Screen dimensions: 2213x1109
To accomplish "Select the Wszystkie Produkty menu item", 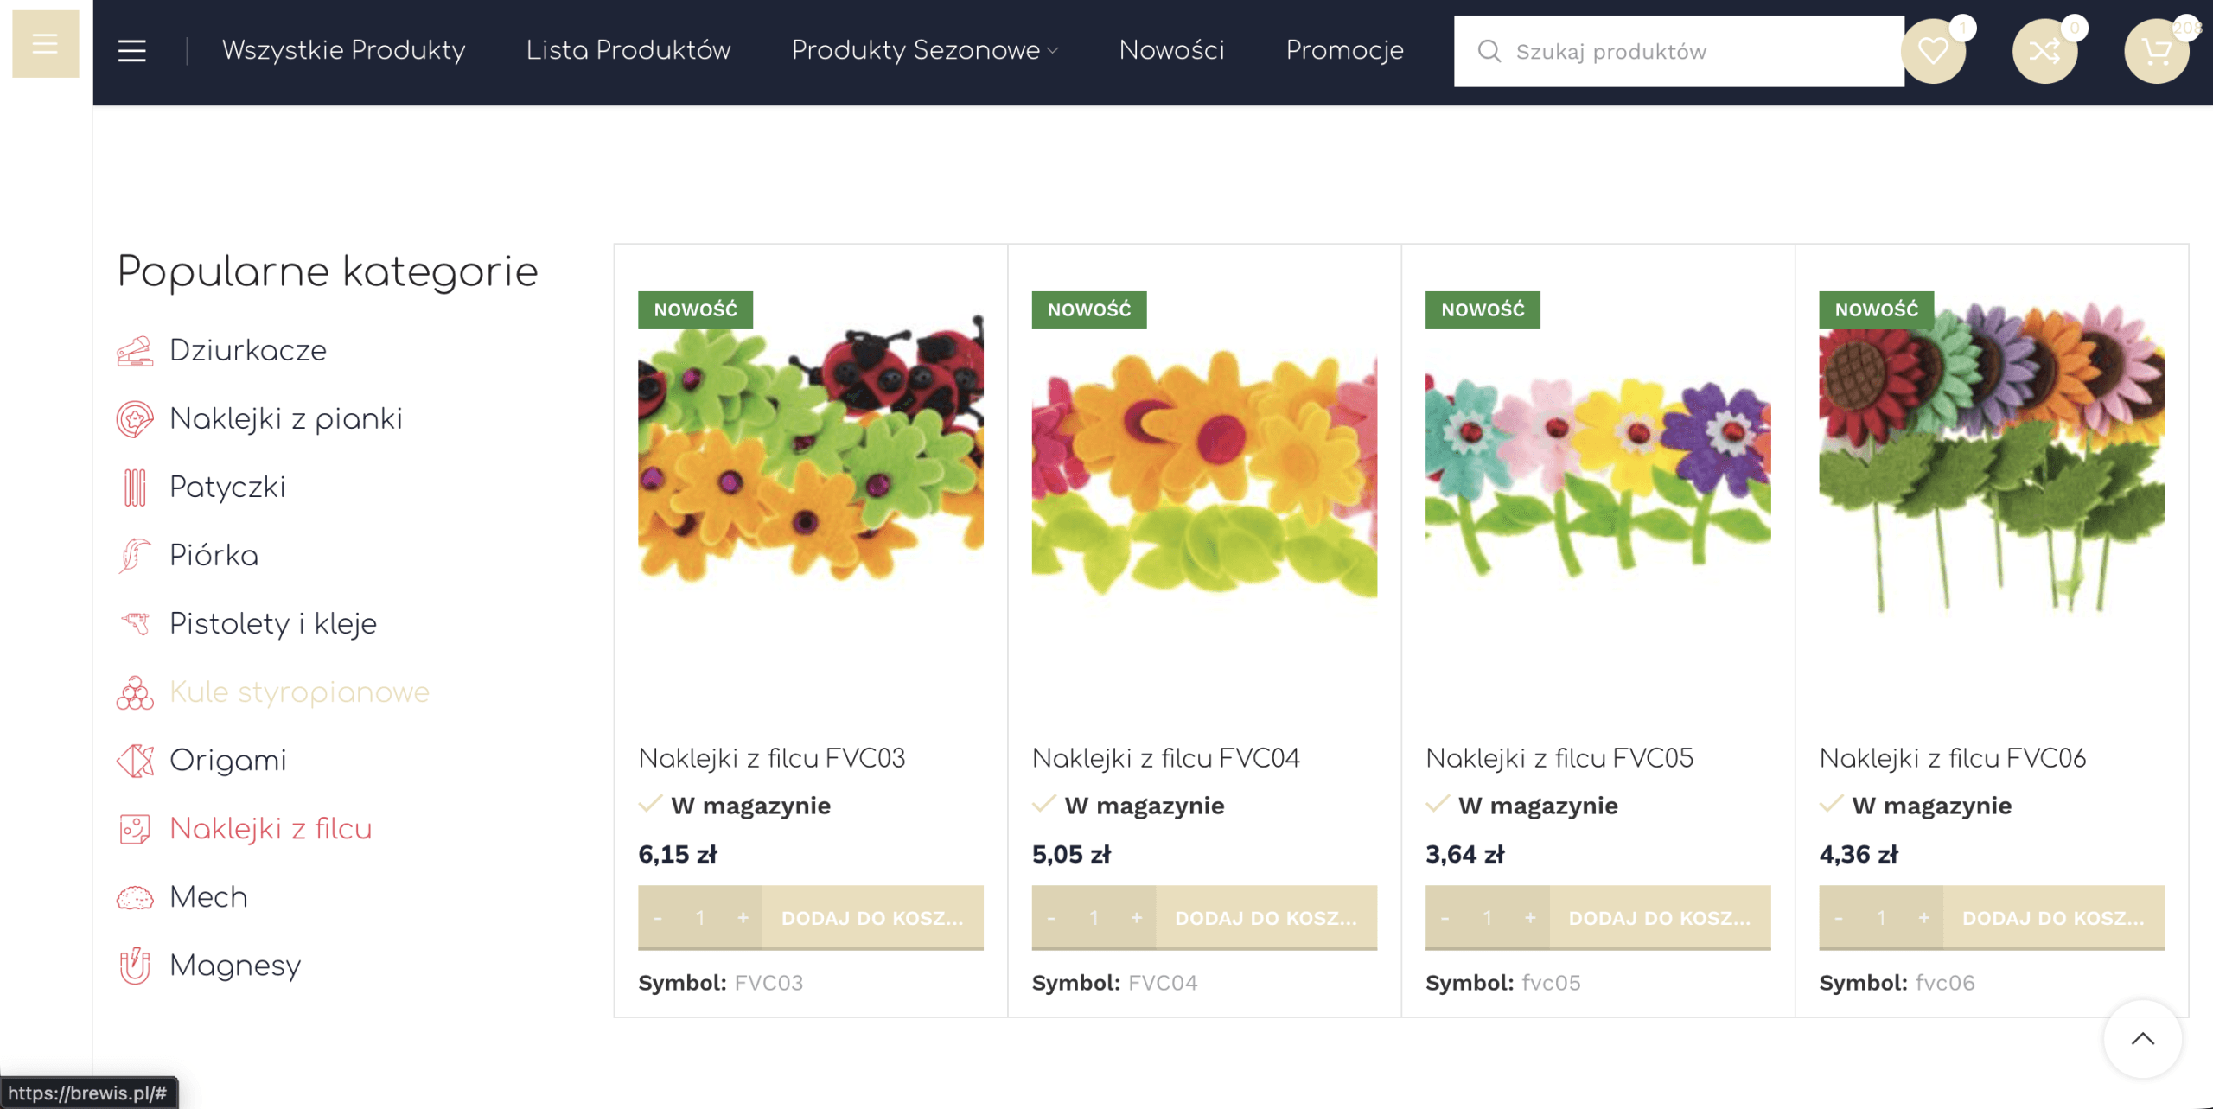I will tap(343, 51).
